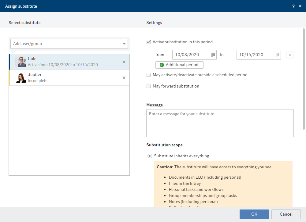The height and width of the screenshot is (222, 306).
Task: Click Documents in ELO (including personal) bullet
Action: 205,177
